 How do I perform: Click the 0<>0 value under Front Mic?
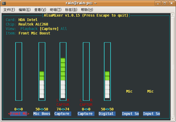click(18, 109)
